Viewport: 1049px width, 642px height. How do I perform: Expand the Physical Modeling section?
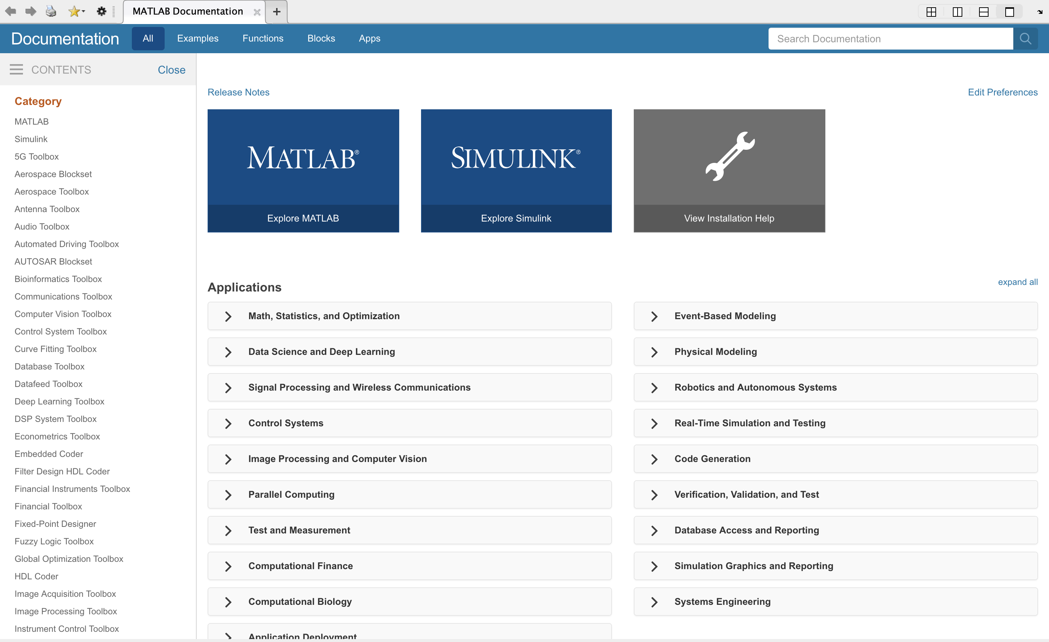(x=836, y=352)
